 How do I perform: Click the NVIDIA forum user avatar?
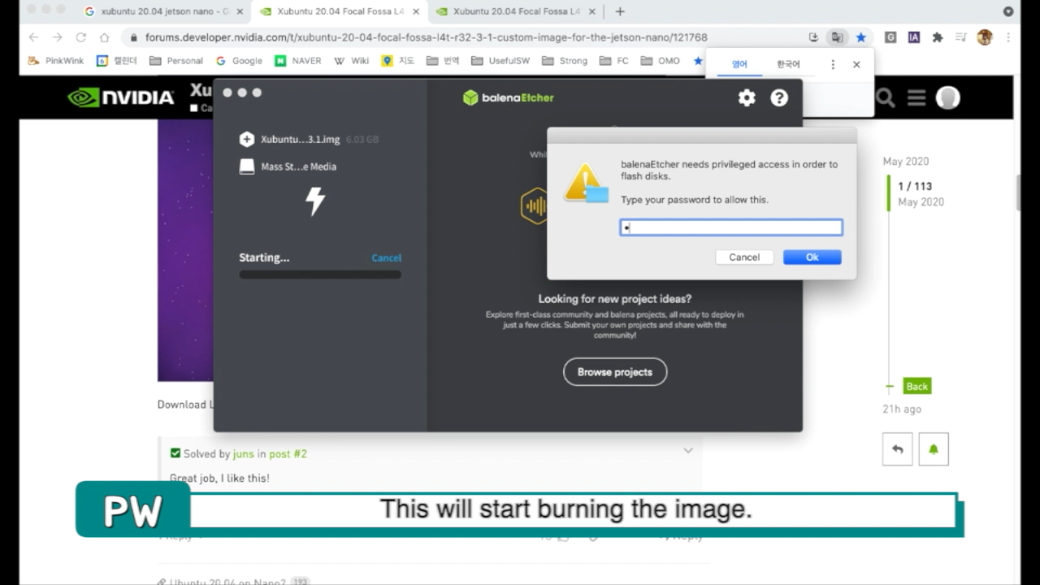click(947, 97)
